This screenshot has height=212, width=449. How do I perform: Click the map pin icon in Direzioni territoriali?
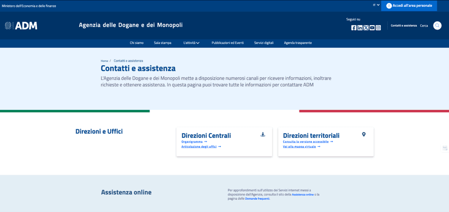pos(363,135)
